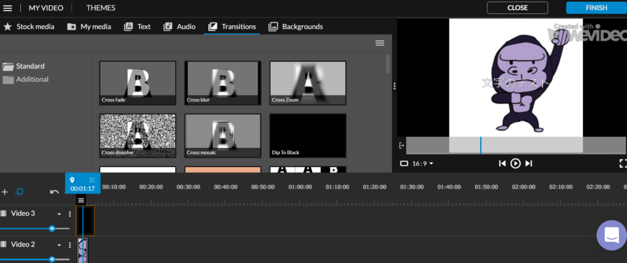Click the undo arrow

(x=54, y=192)
